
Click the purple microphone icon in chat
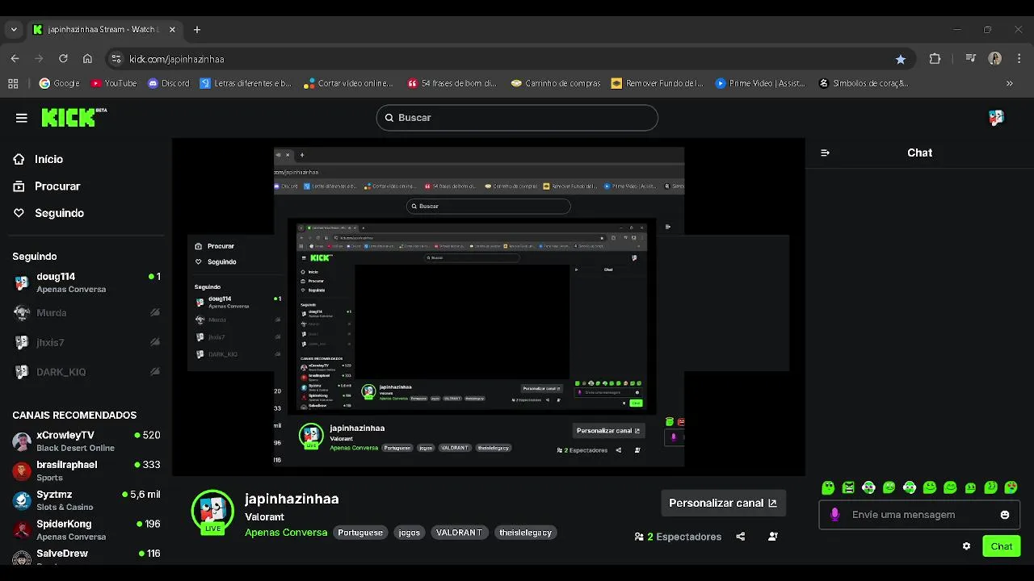834,515
